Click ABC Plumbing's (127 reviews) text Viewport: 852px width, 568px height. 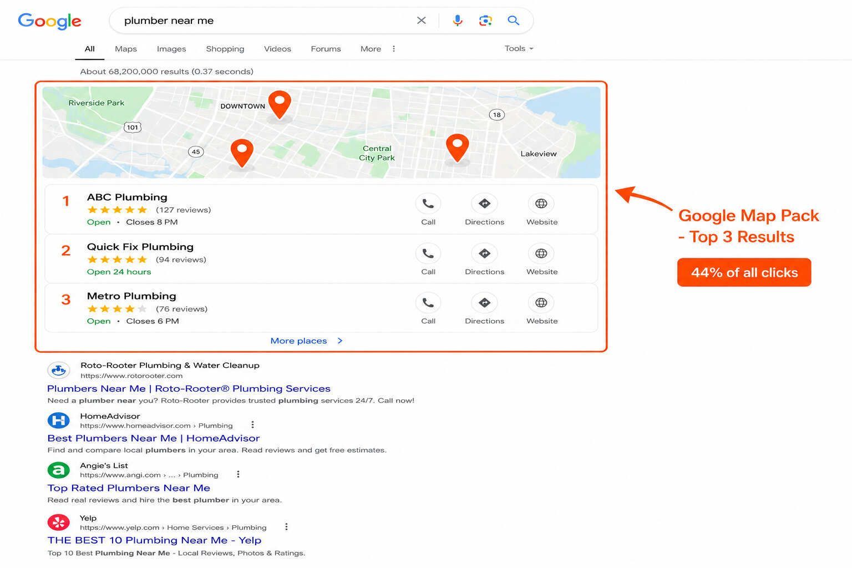click(184, 210)
